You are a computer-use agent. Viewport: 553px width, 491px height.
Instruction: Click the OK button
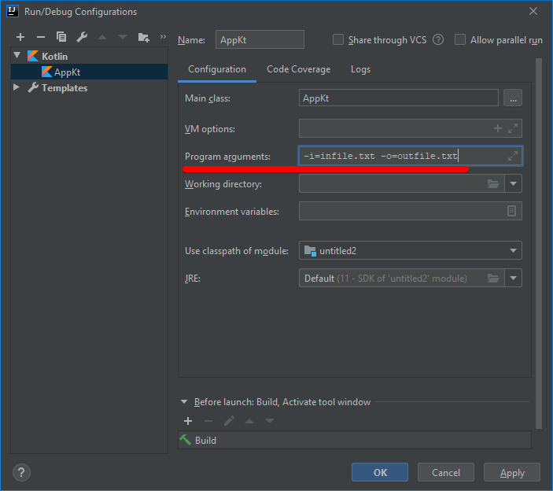point(380,472)
